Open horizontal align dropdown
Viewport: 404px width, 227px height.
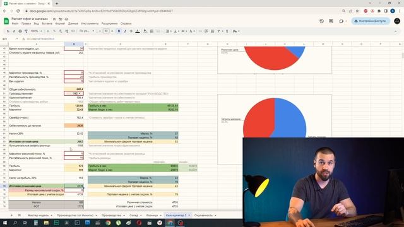(x=169, y=31)
